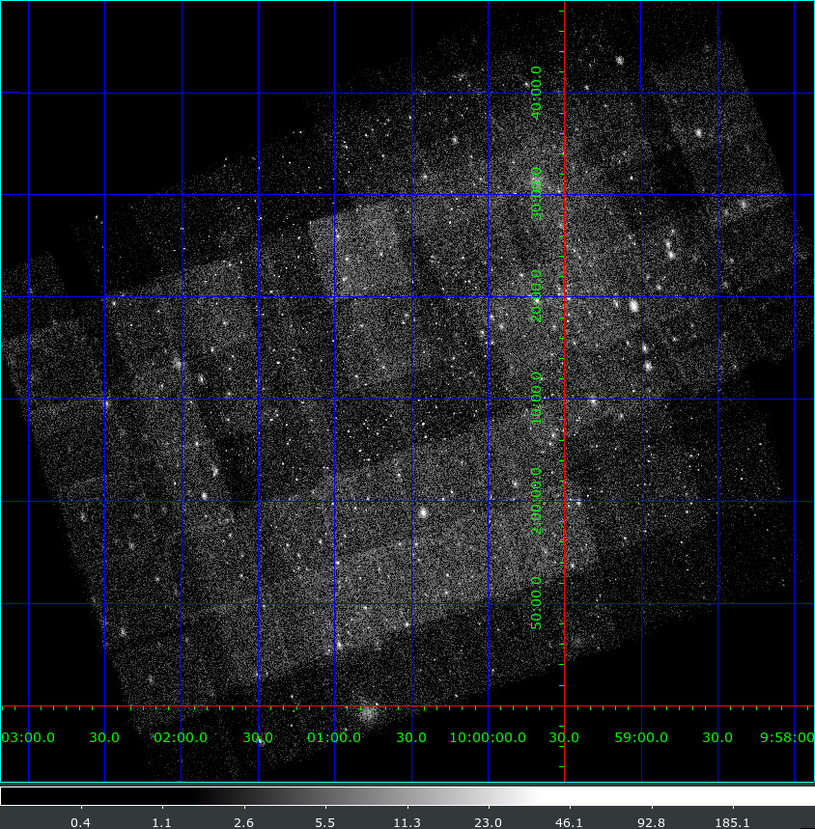Click the 10:00:00.0 right ascension label

(488, 737)
